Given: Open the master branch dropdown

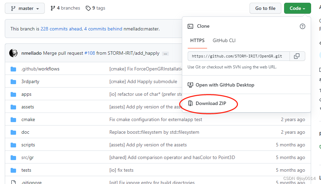Looking at the screenshot, I should 25,8.
